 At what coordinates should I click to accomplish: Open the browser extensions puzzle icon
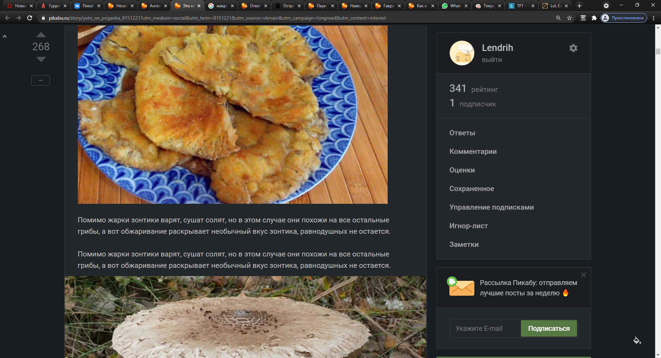tap(594, 18)
